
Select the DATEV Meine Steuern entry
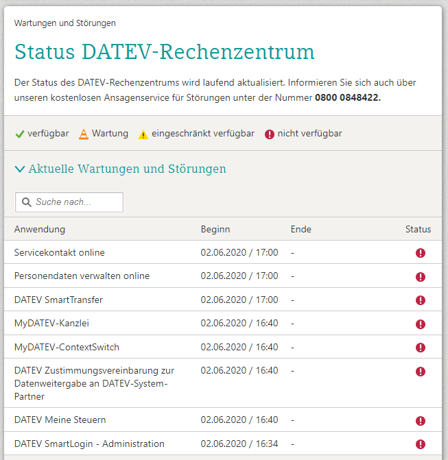click(60, 420)
